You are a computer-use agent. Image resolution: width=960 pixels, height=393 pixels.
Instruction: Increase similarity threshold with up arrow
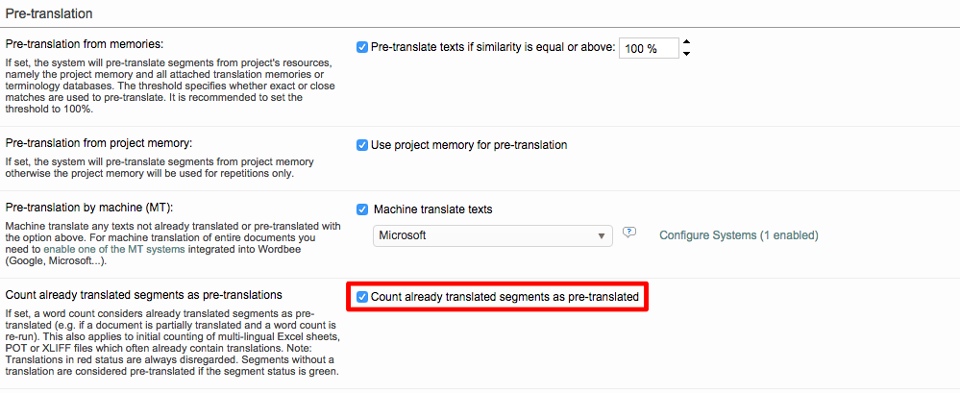(686, 42)
